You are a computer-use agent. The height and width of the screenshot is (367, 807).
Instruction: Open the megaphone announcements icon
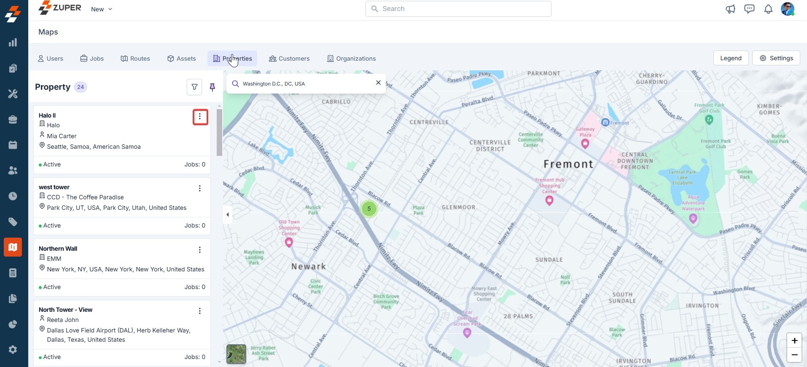tap(730, 9)
